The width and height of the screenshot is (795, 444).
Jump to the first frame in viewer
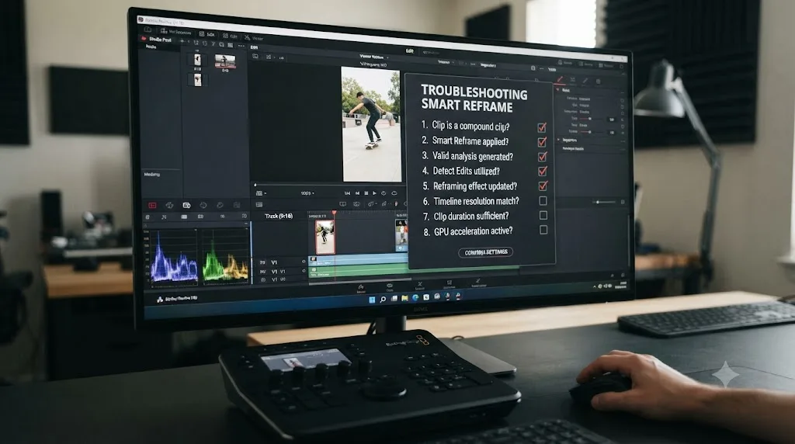[347, 193]
